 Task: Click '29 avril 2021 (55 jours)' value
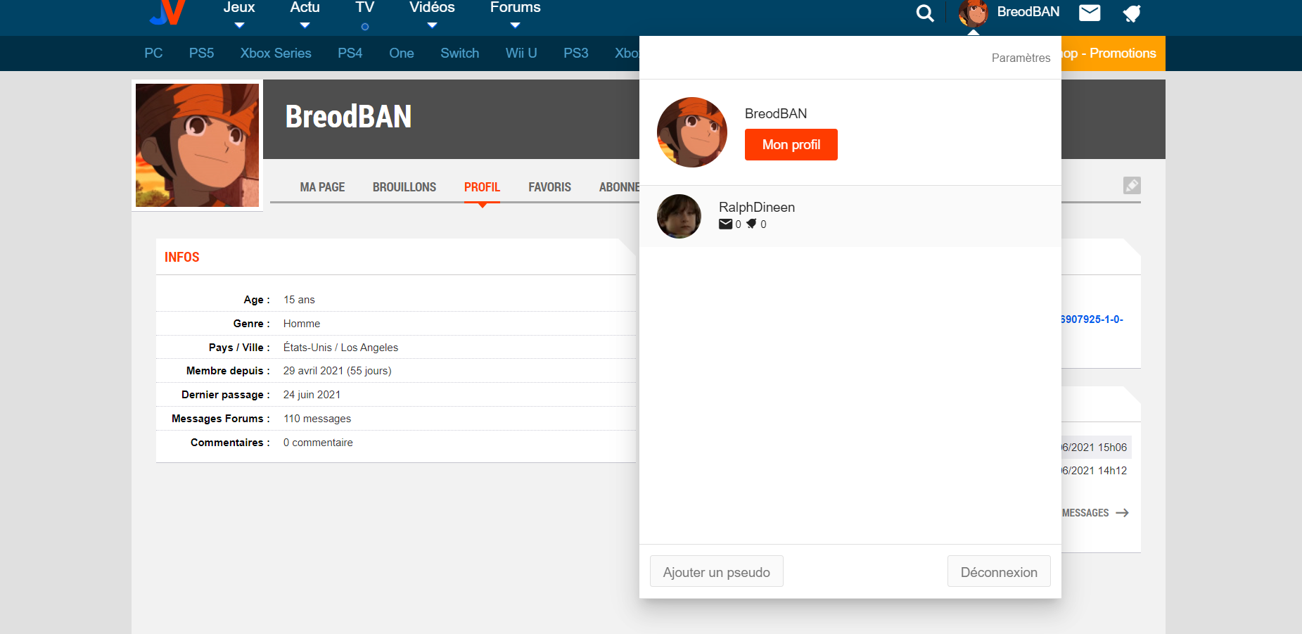[x=337, y=371]
